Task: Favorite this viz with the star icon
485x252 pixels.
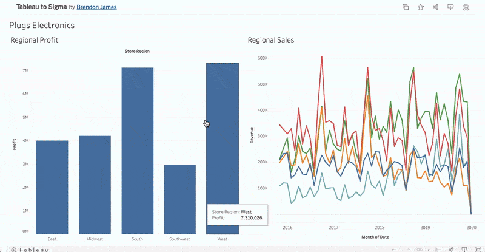Action: point(421,7)
